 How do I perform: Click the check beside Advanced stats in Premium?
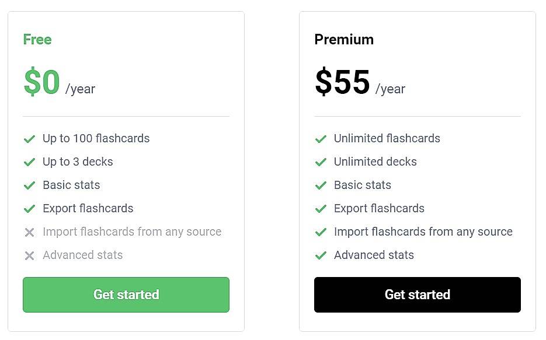pyautogui.click(x=321, y=255)
